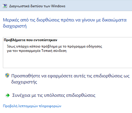Click the 'Προβλήματα που εντοπίστηκαν' header

(31, 40)
